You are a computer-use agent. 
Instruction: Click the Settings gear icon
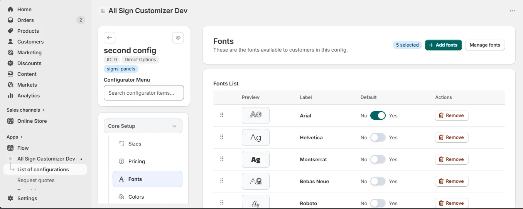click(x=10, y=198)
